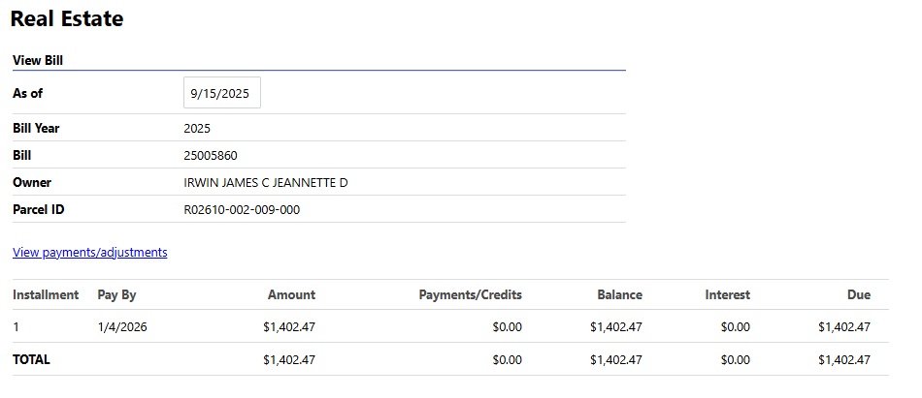Click the Bill Year value 2025
This screenshot has height=398, width=922.
[x=197, y=129]
